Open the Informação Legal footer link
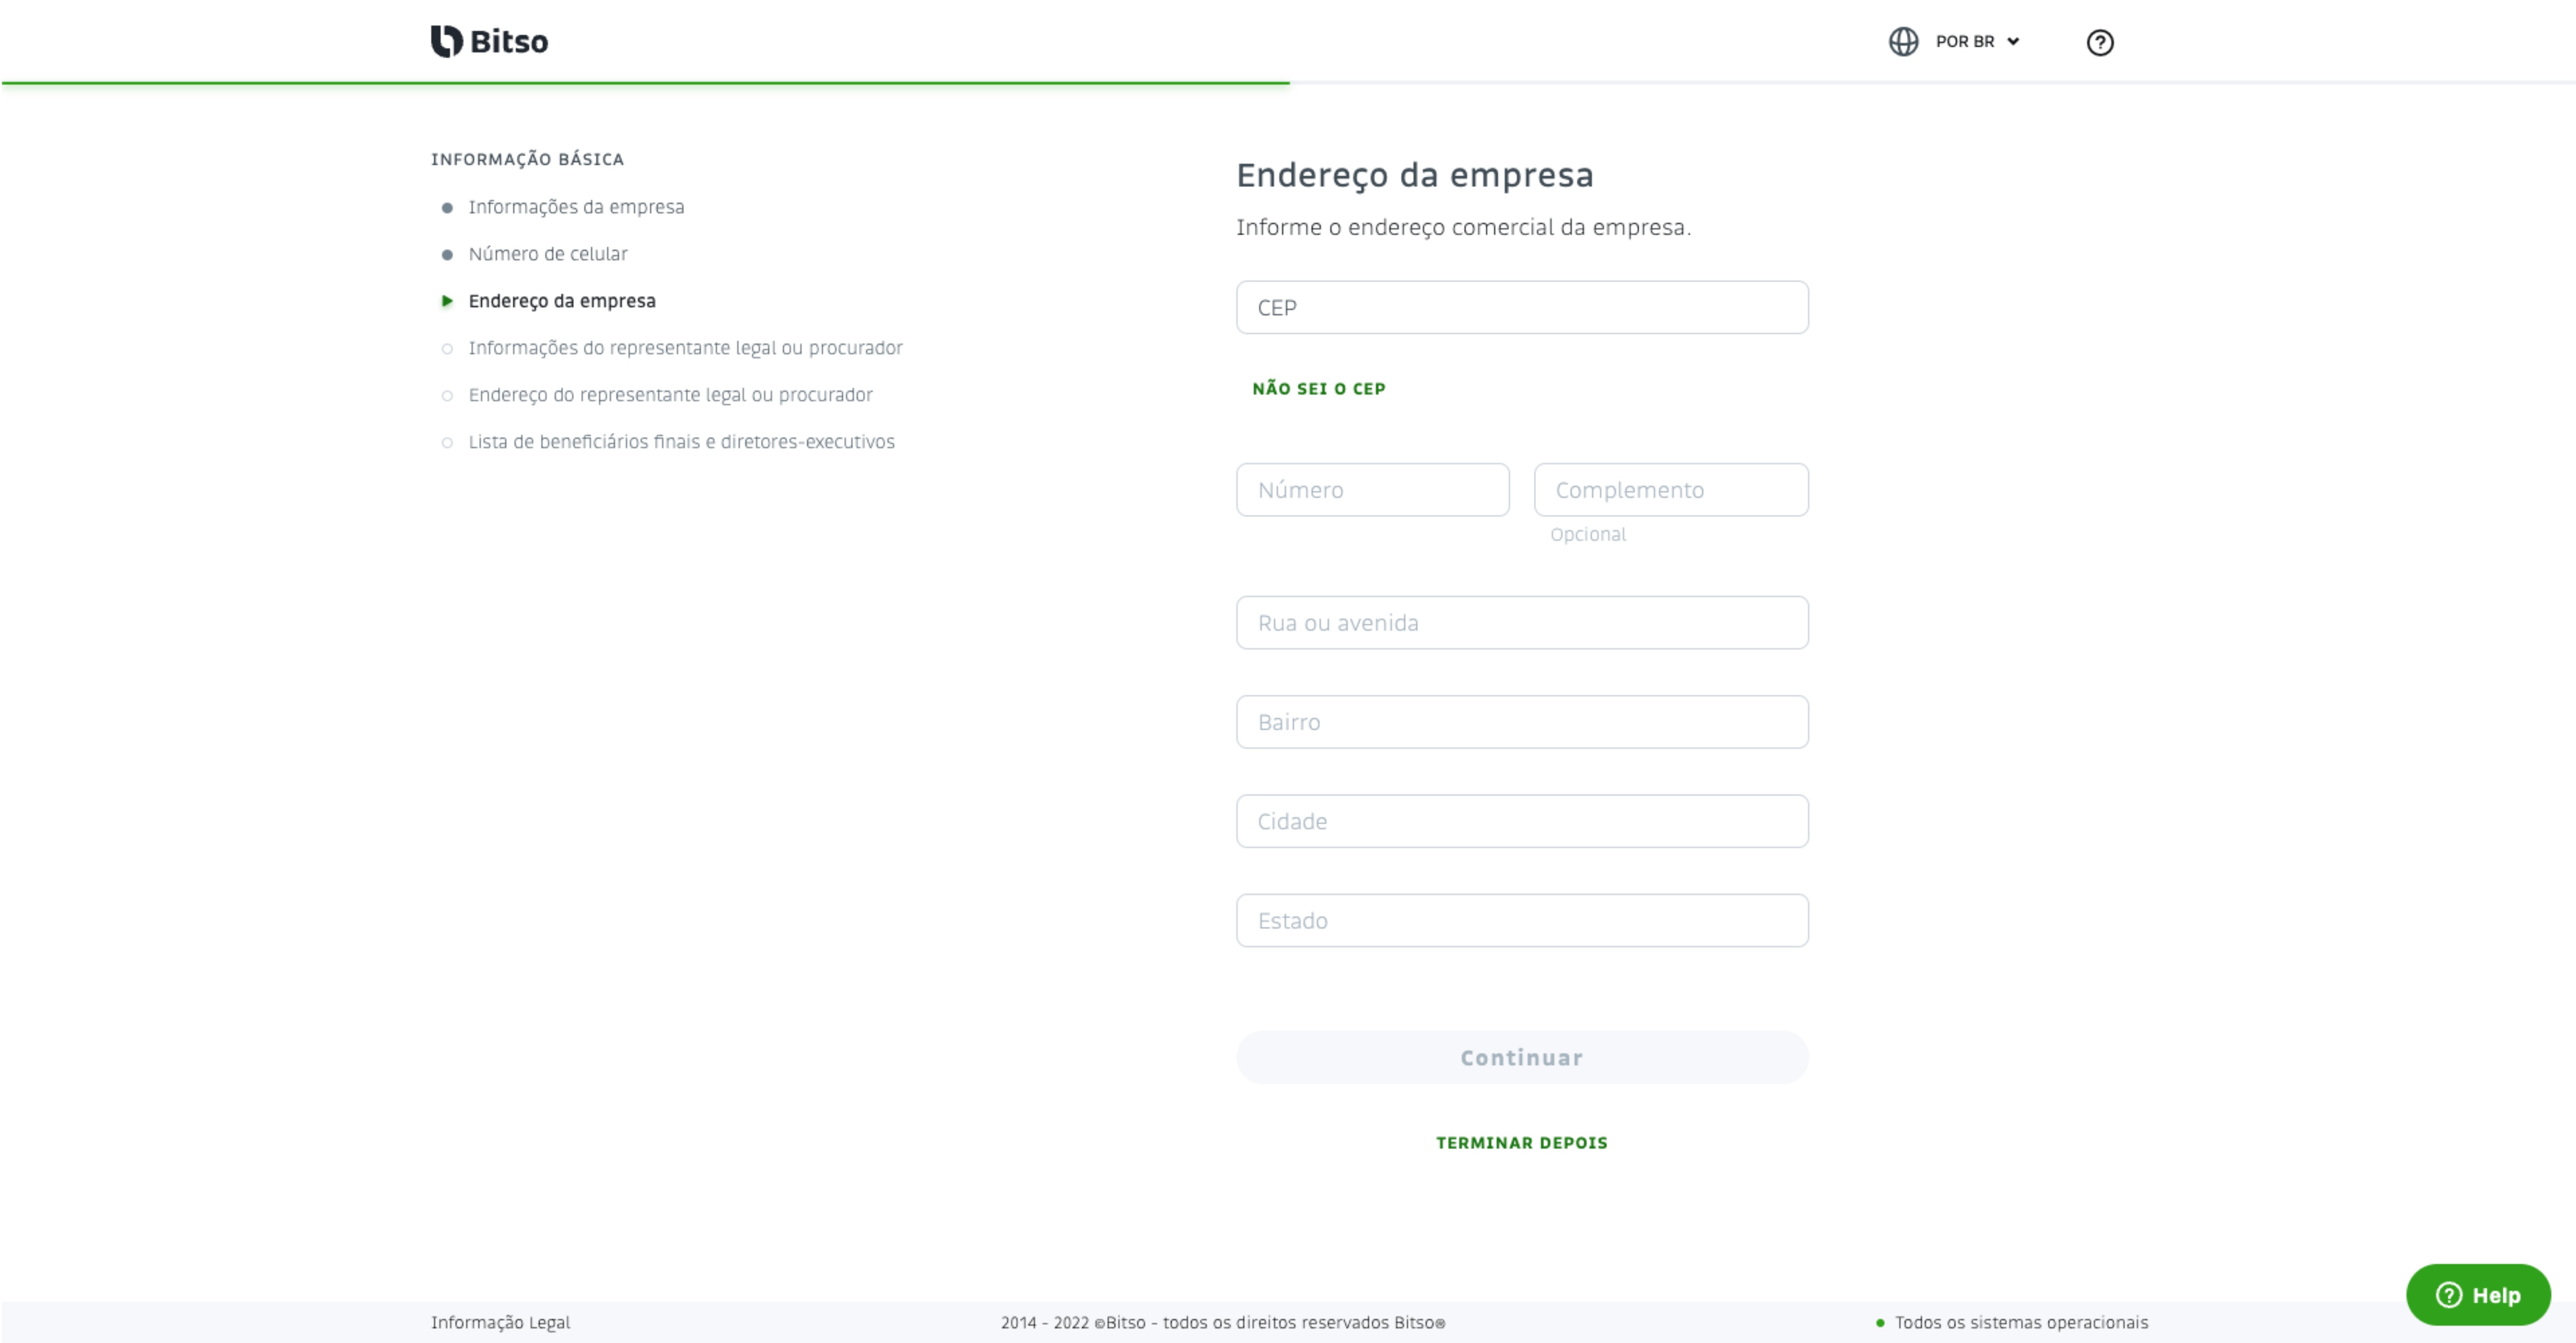The width and height of the screenshot is (2576, 1343). [500, 1322]
